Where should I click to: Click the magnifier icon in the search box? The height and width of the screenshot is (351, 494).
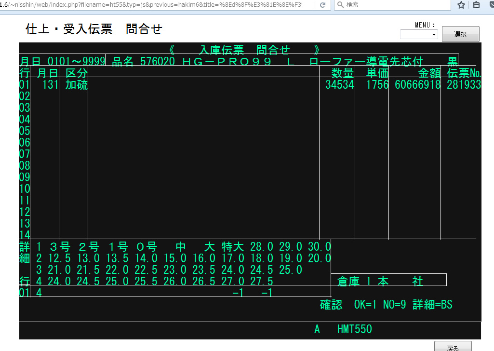coord(340,5)
